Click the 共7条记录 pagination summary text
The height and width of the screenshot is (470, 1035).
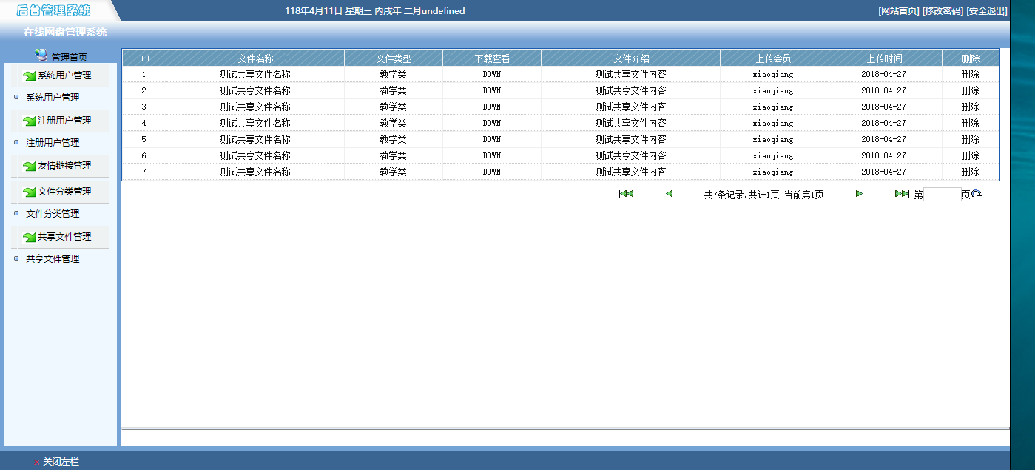click(763, 195)
